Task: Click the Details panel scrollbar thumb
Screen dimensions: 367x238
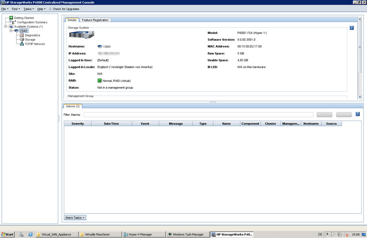Action: (x=360, y=47)
